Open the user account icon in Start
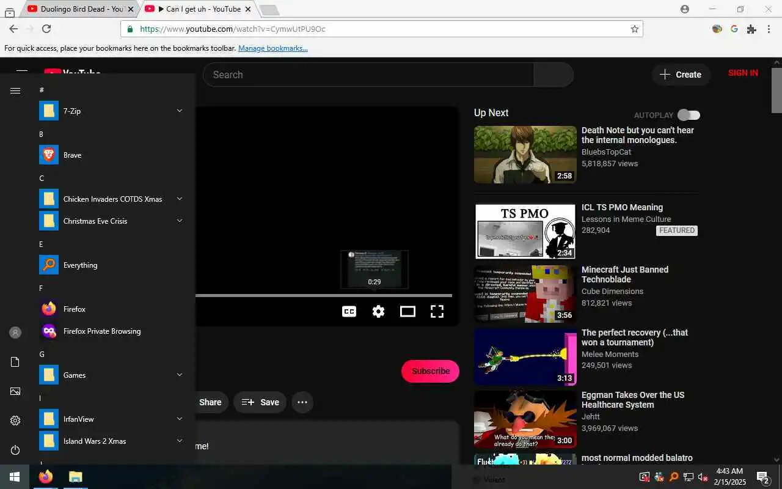This screenshot has width=782, height=489. 15,333
